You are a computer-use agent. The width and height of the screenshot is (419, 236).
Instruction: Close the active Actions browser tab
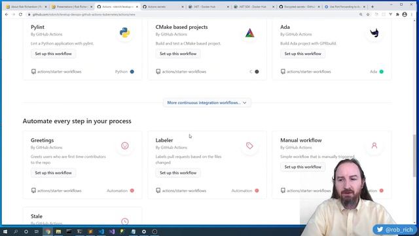click(137, 7)
